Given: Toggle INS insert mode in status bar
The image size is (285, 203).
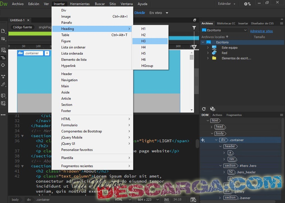Looking at the screenshot, I should tap(166, 200).
